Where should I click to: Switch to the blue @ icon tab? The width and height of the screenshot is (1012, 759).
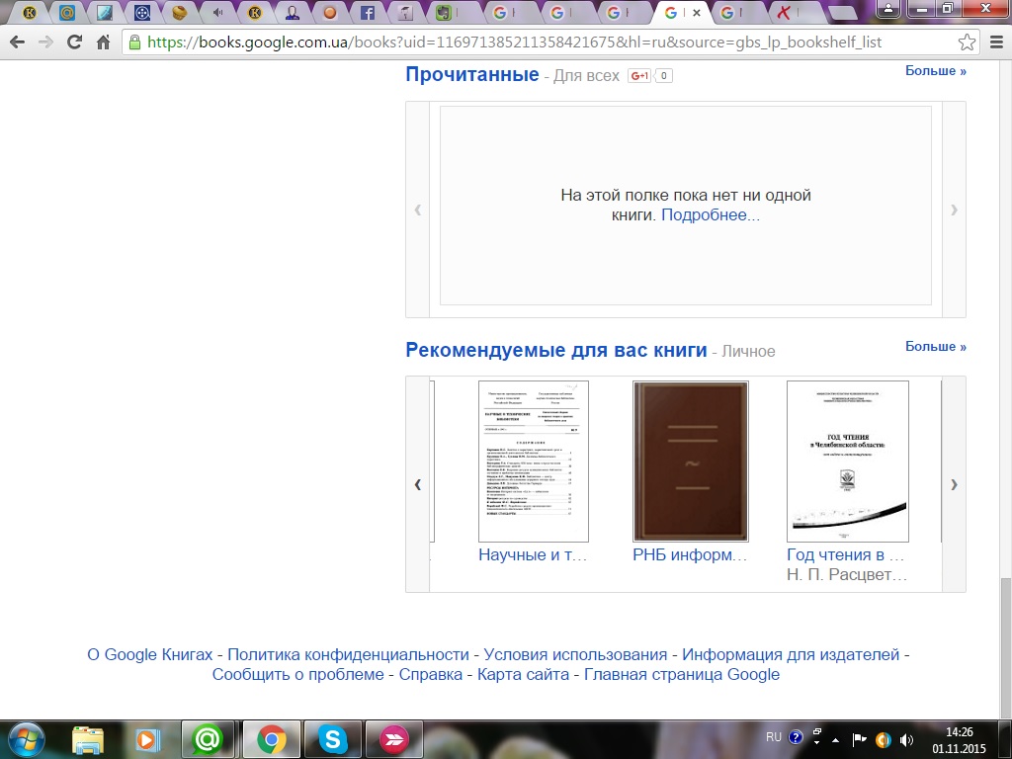click(67, 12)
